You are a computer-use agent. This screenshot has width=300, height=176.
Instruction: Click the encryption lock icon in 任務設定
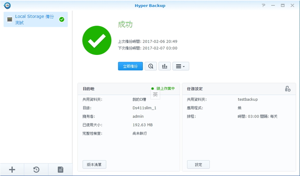[x=287, y=89]
